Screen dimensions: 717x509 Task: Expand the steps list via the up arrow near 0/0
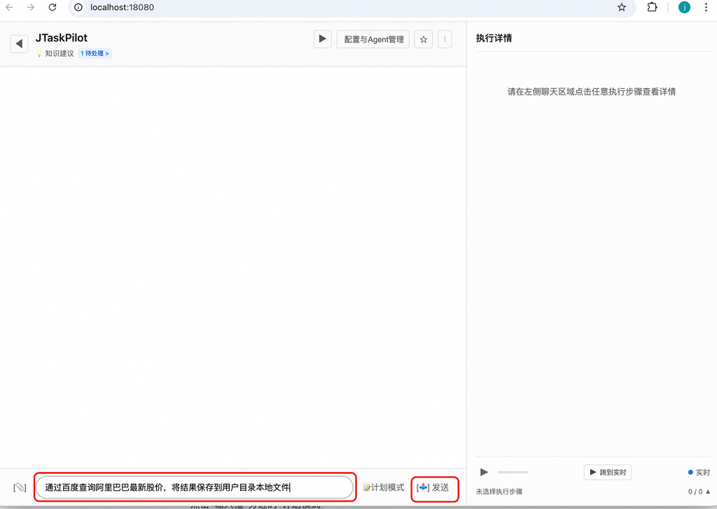[x=709, y=491]
